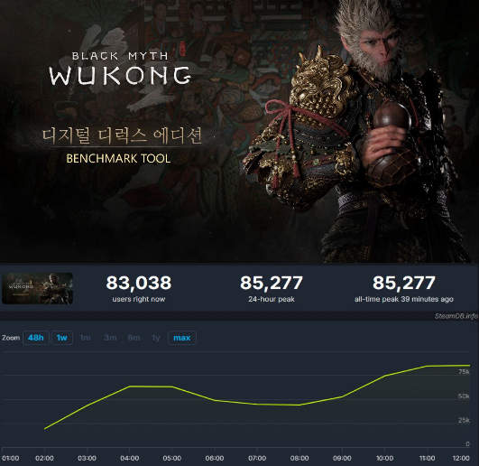Click the 83,038 users right now figure
Image resolution: width=479 pixels, height=466 pixels.
point(139,283)
